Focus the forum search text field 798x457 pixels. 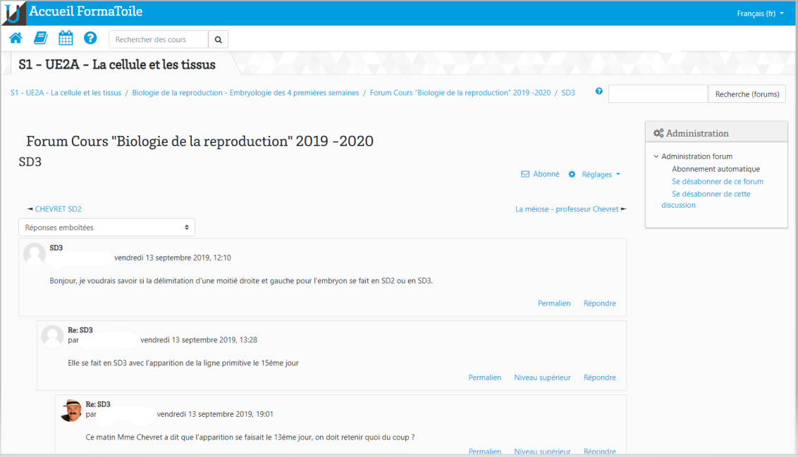tap(658, 94)
